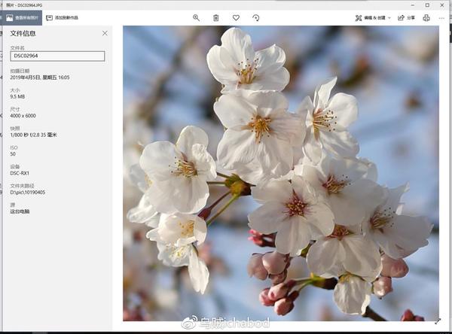
Task: Maximize the Photos window
Action: click(427, 5)
